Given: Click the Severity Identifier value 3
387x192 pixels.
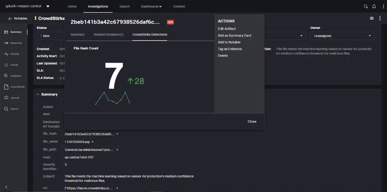Looking at the screenshot, I should click(66, 164).
